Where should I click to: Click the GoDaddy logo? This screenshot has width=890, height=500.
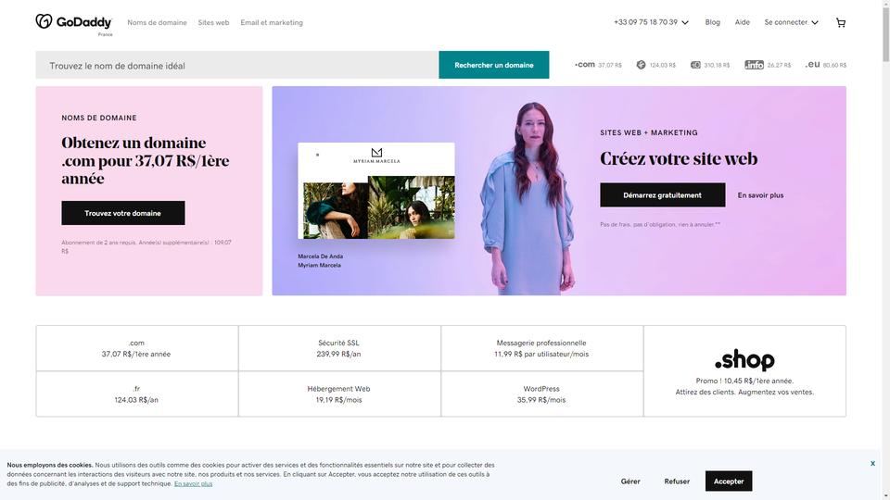tap(74, 22)
